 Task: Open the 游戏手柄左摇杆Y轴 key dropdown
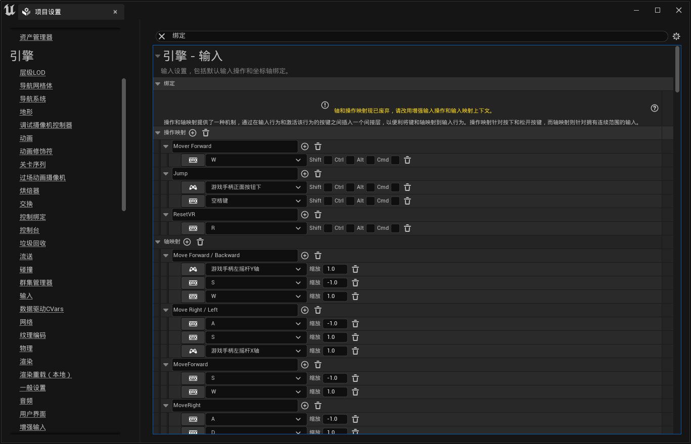point(256,269)
